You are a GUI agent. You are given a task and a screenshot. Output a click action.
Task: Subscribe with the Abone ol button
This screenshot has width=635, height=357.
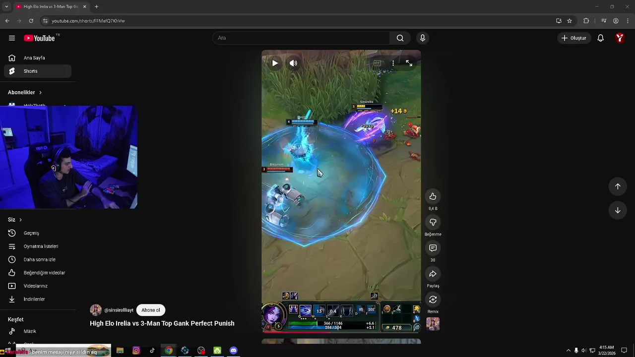[150, 310]
